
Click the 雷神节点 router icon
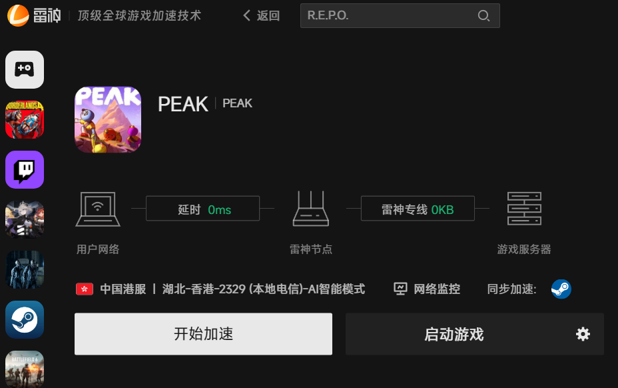tap(310, 209)
